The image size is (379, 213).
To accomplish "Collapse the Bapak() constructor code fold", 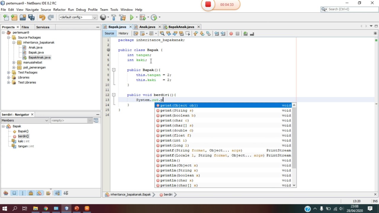I will click(114, 70).
